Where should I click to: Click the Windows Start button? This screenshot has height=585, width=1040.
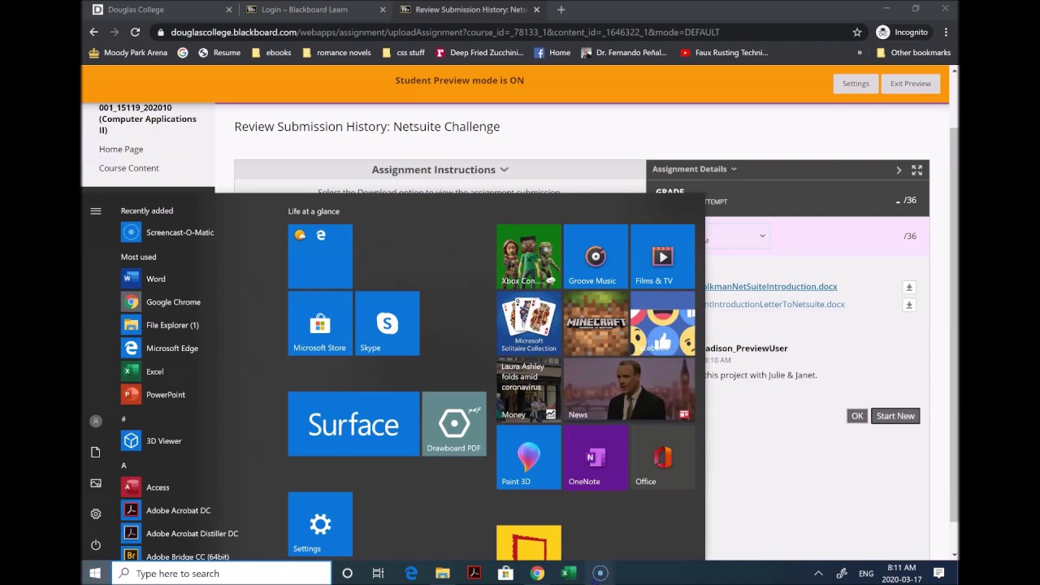[95, 573]
